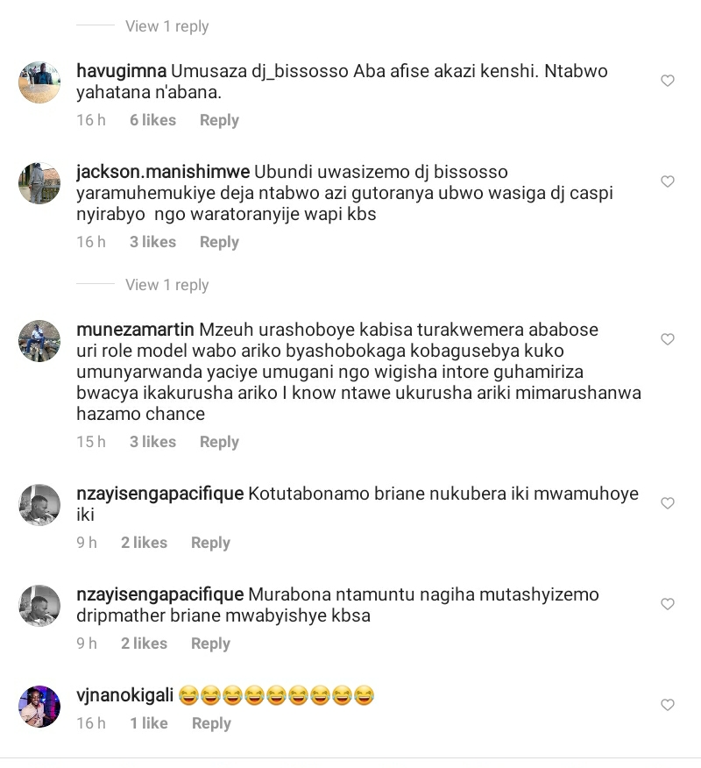This screenshot has width=701, height=768.
Task: Open havugimna's profile picture
Action: tap(39, 82)
